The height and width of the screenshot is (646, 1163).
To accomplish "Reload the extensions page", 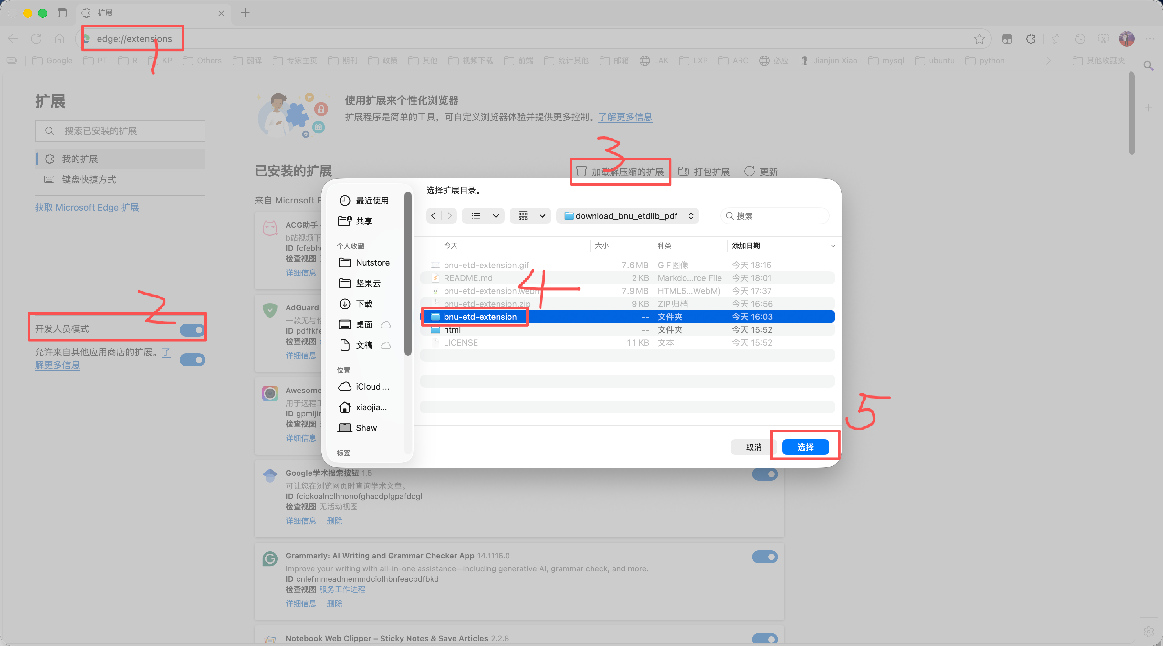I will [x=36, y=38].
